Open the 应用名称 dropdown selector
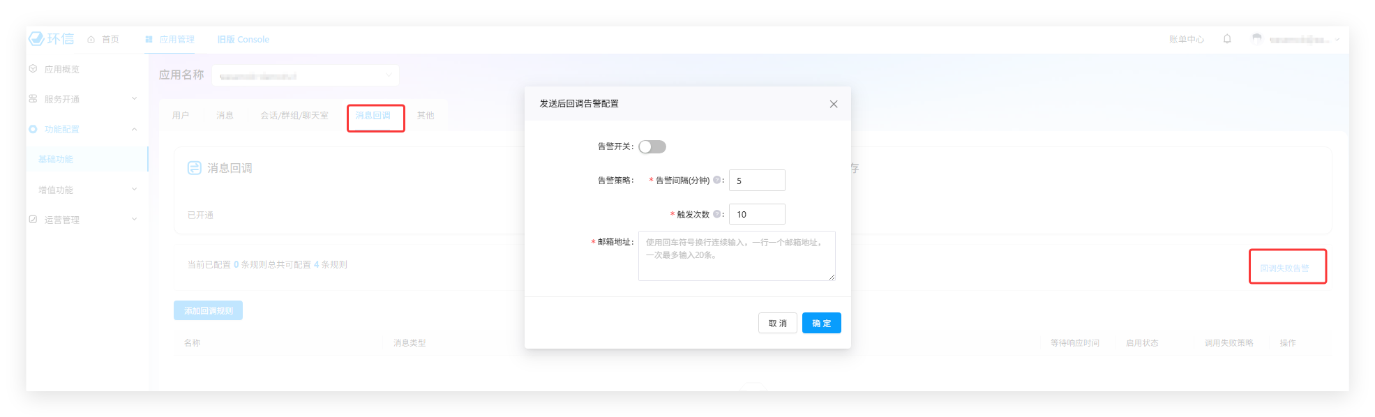 [306, 75]
